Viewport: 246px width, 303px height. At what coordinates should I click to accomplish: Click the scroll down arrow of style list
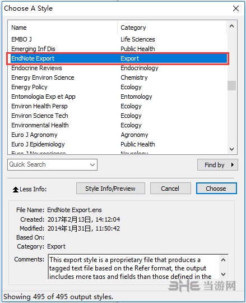point(232,149)
